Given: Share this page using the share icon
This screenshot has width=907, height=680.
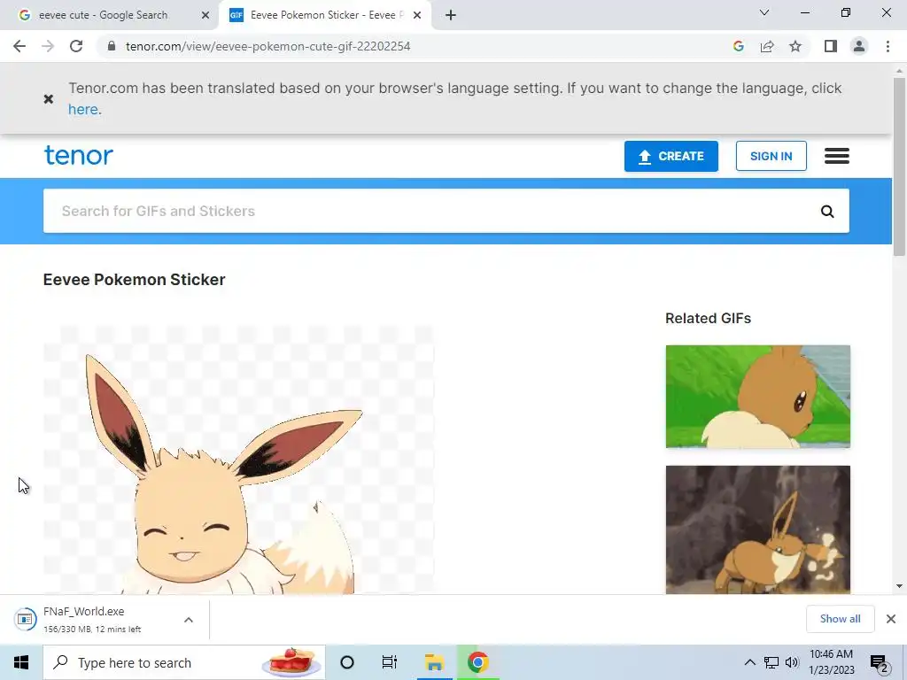Looking at the screenshot, I should tap(767, 46).
